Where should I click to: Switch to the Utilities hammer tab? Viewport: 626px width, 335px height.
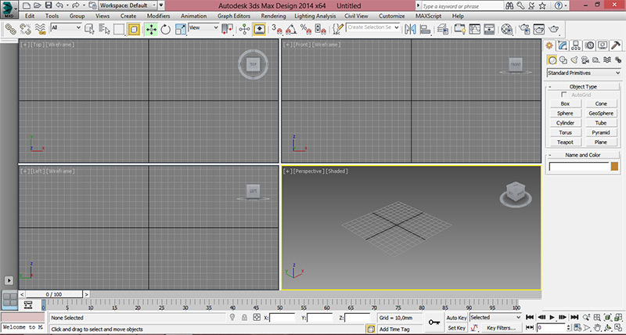coord(615,45)
